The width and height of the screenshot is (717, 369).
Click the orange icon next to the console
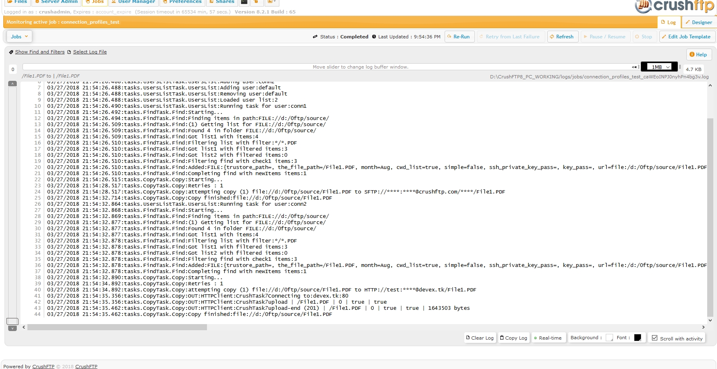(257, 2)
